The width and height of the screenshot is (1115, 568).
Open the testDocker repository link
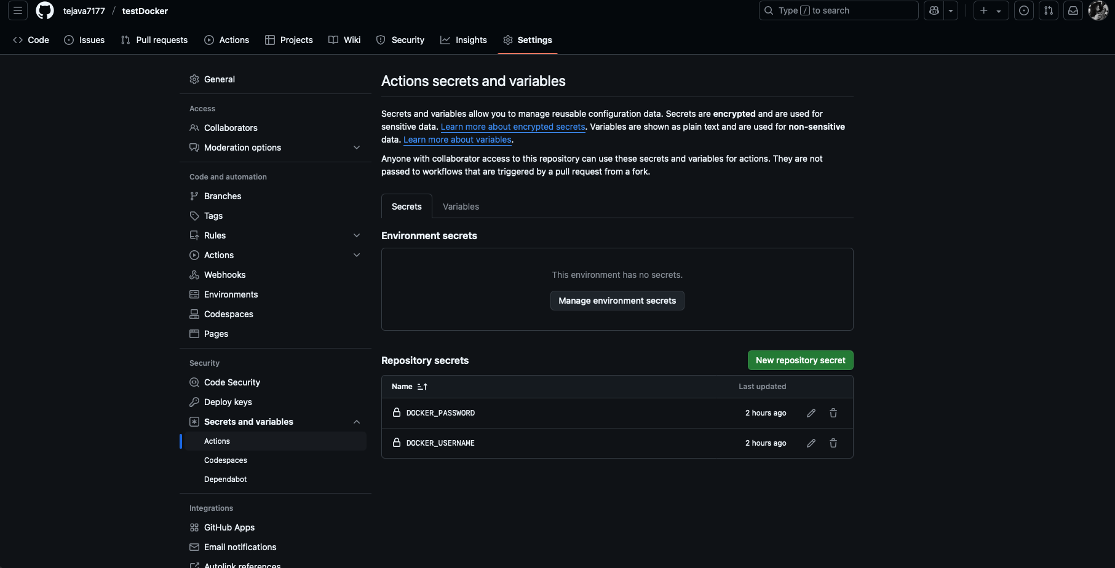[145, 11]
